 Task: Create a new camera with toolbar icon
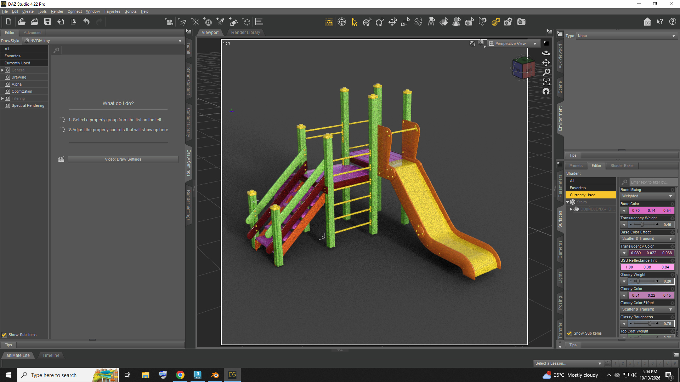click(169, 22)
